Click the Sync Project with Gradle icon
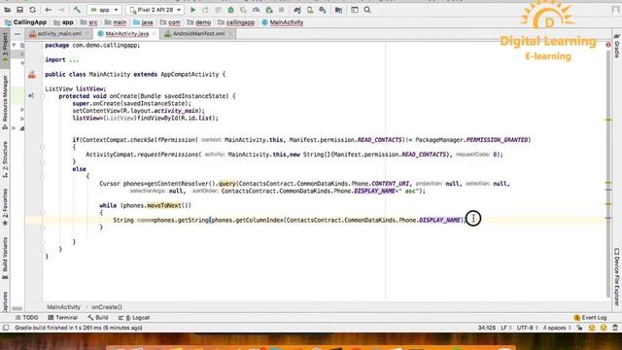Screen dimensions: 622x350 [297, 10]
